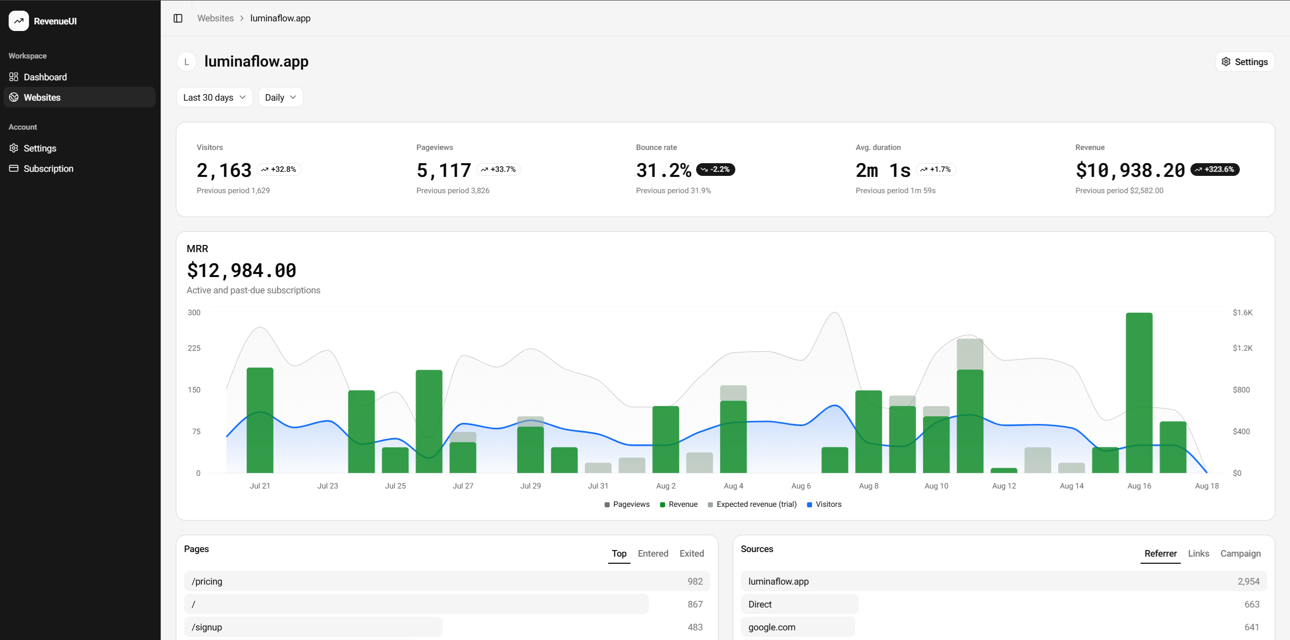Click the Bounce rate -2.2% trend badge
Image resolution: width=1290 pixels, height=640 pixels.
point(715,169)
